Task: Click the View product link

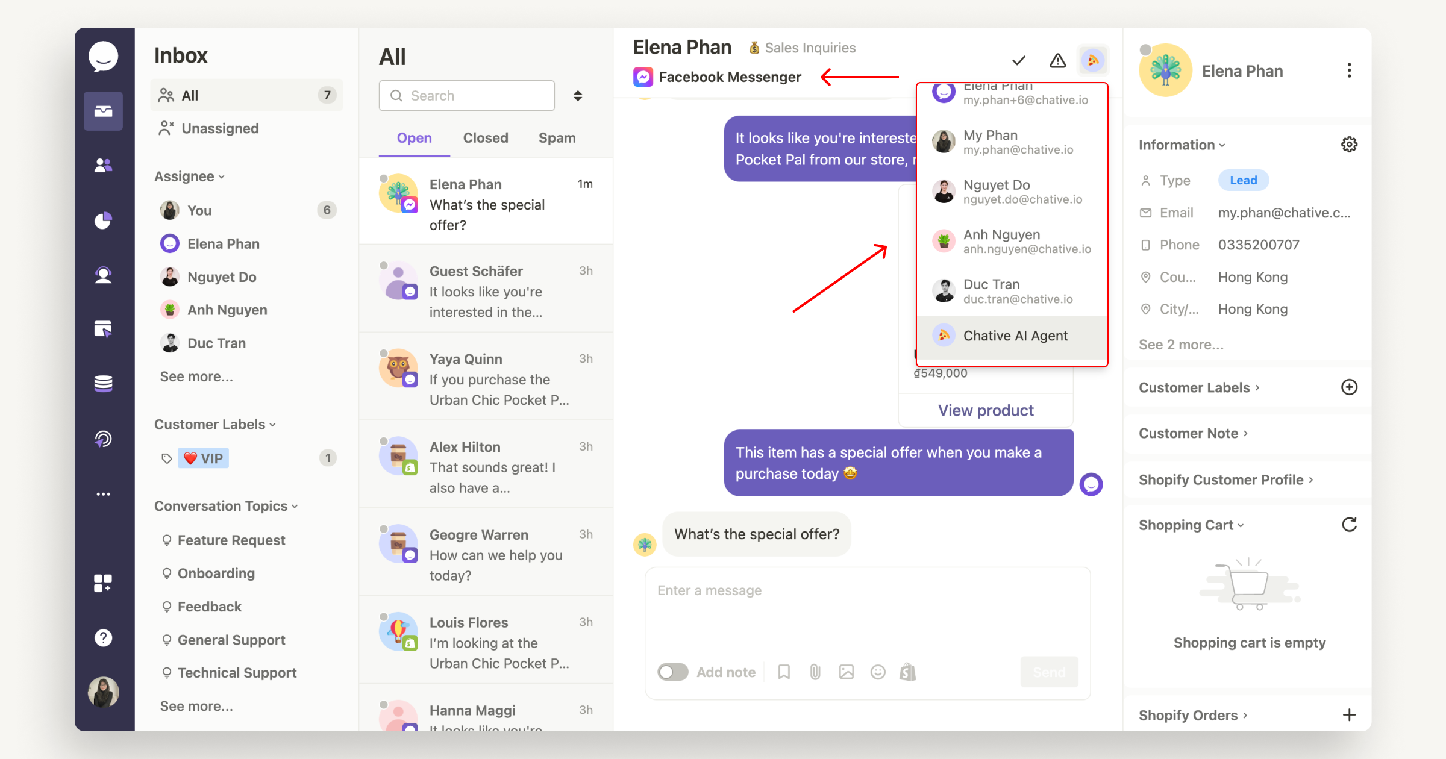Action: (986, 409)
